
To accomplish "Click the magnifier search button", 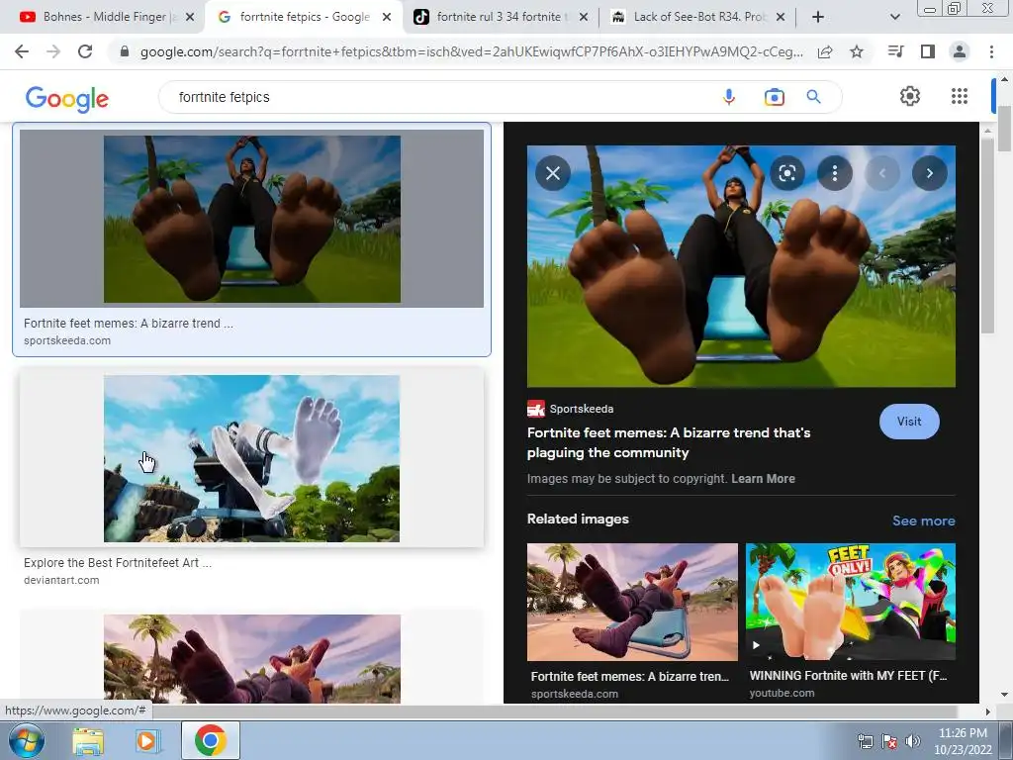I will click(813, 97).
